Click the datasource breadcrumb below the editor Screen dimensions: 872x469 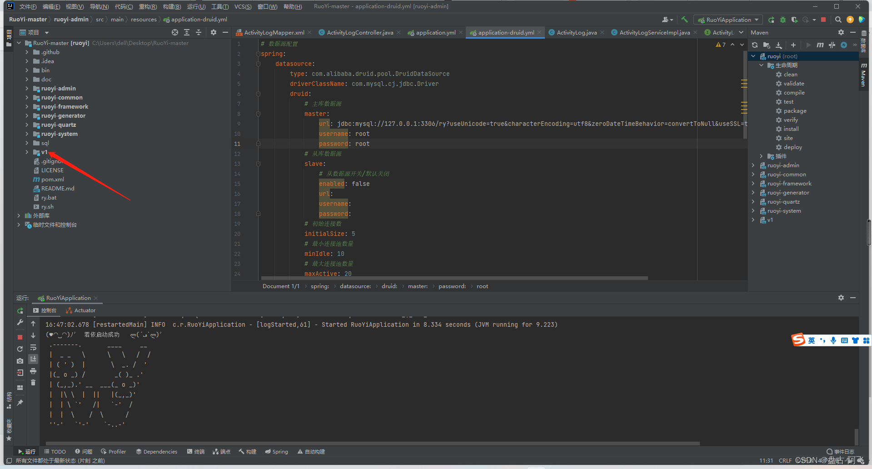click(355, 286)
